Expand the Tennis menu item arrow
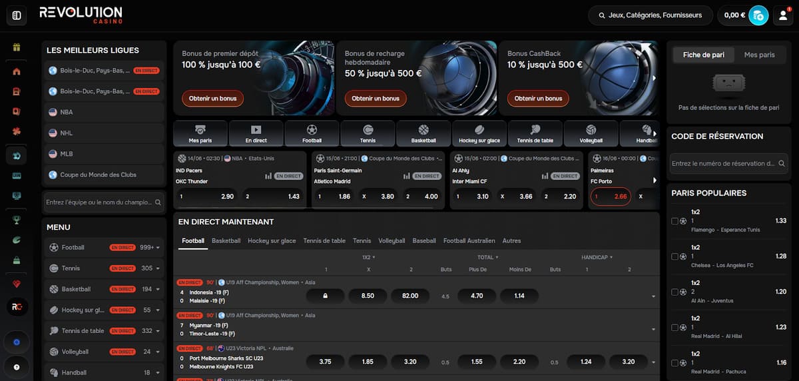The width and height of the screenshot is (799, 381). click(158, 268)
